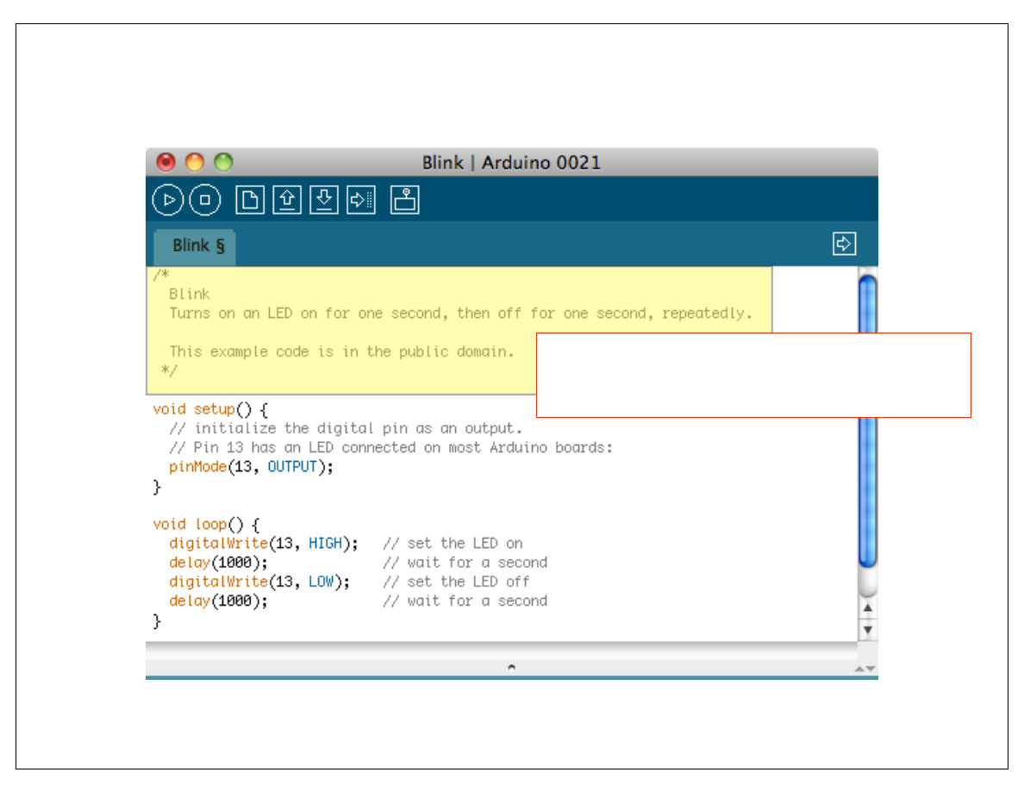The image size is (1024, 791).
Task: Minimize the window using the yellow button
Action: click(x=195, y=162)
